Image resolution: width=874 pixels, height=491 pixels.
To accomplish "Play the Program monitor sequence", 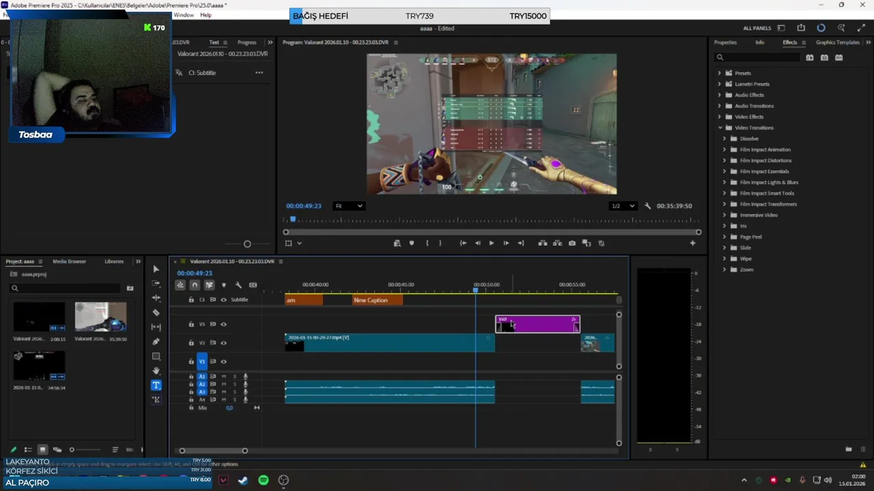I will click(x=491, y=243).
